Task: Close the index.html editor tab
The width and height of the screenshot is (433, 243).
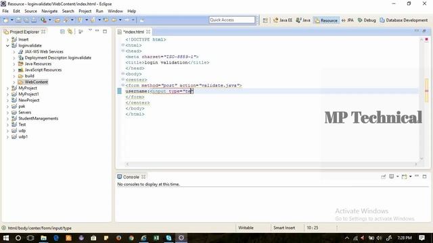Action: (148, 32)
